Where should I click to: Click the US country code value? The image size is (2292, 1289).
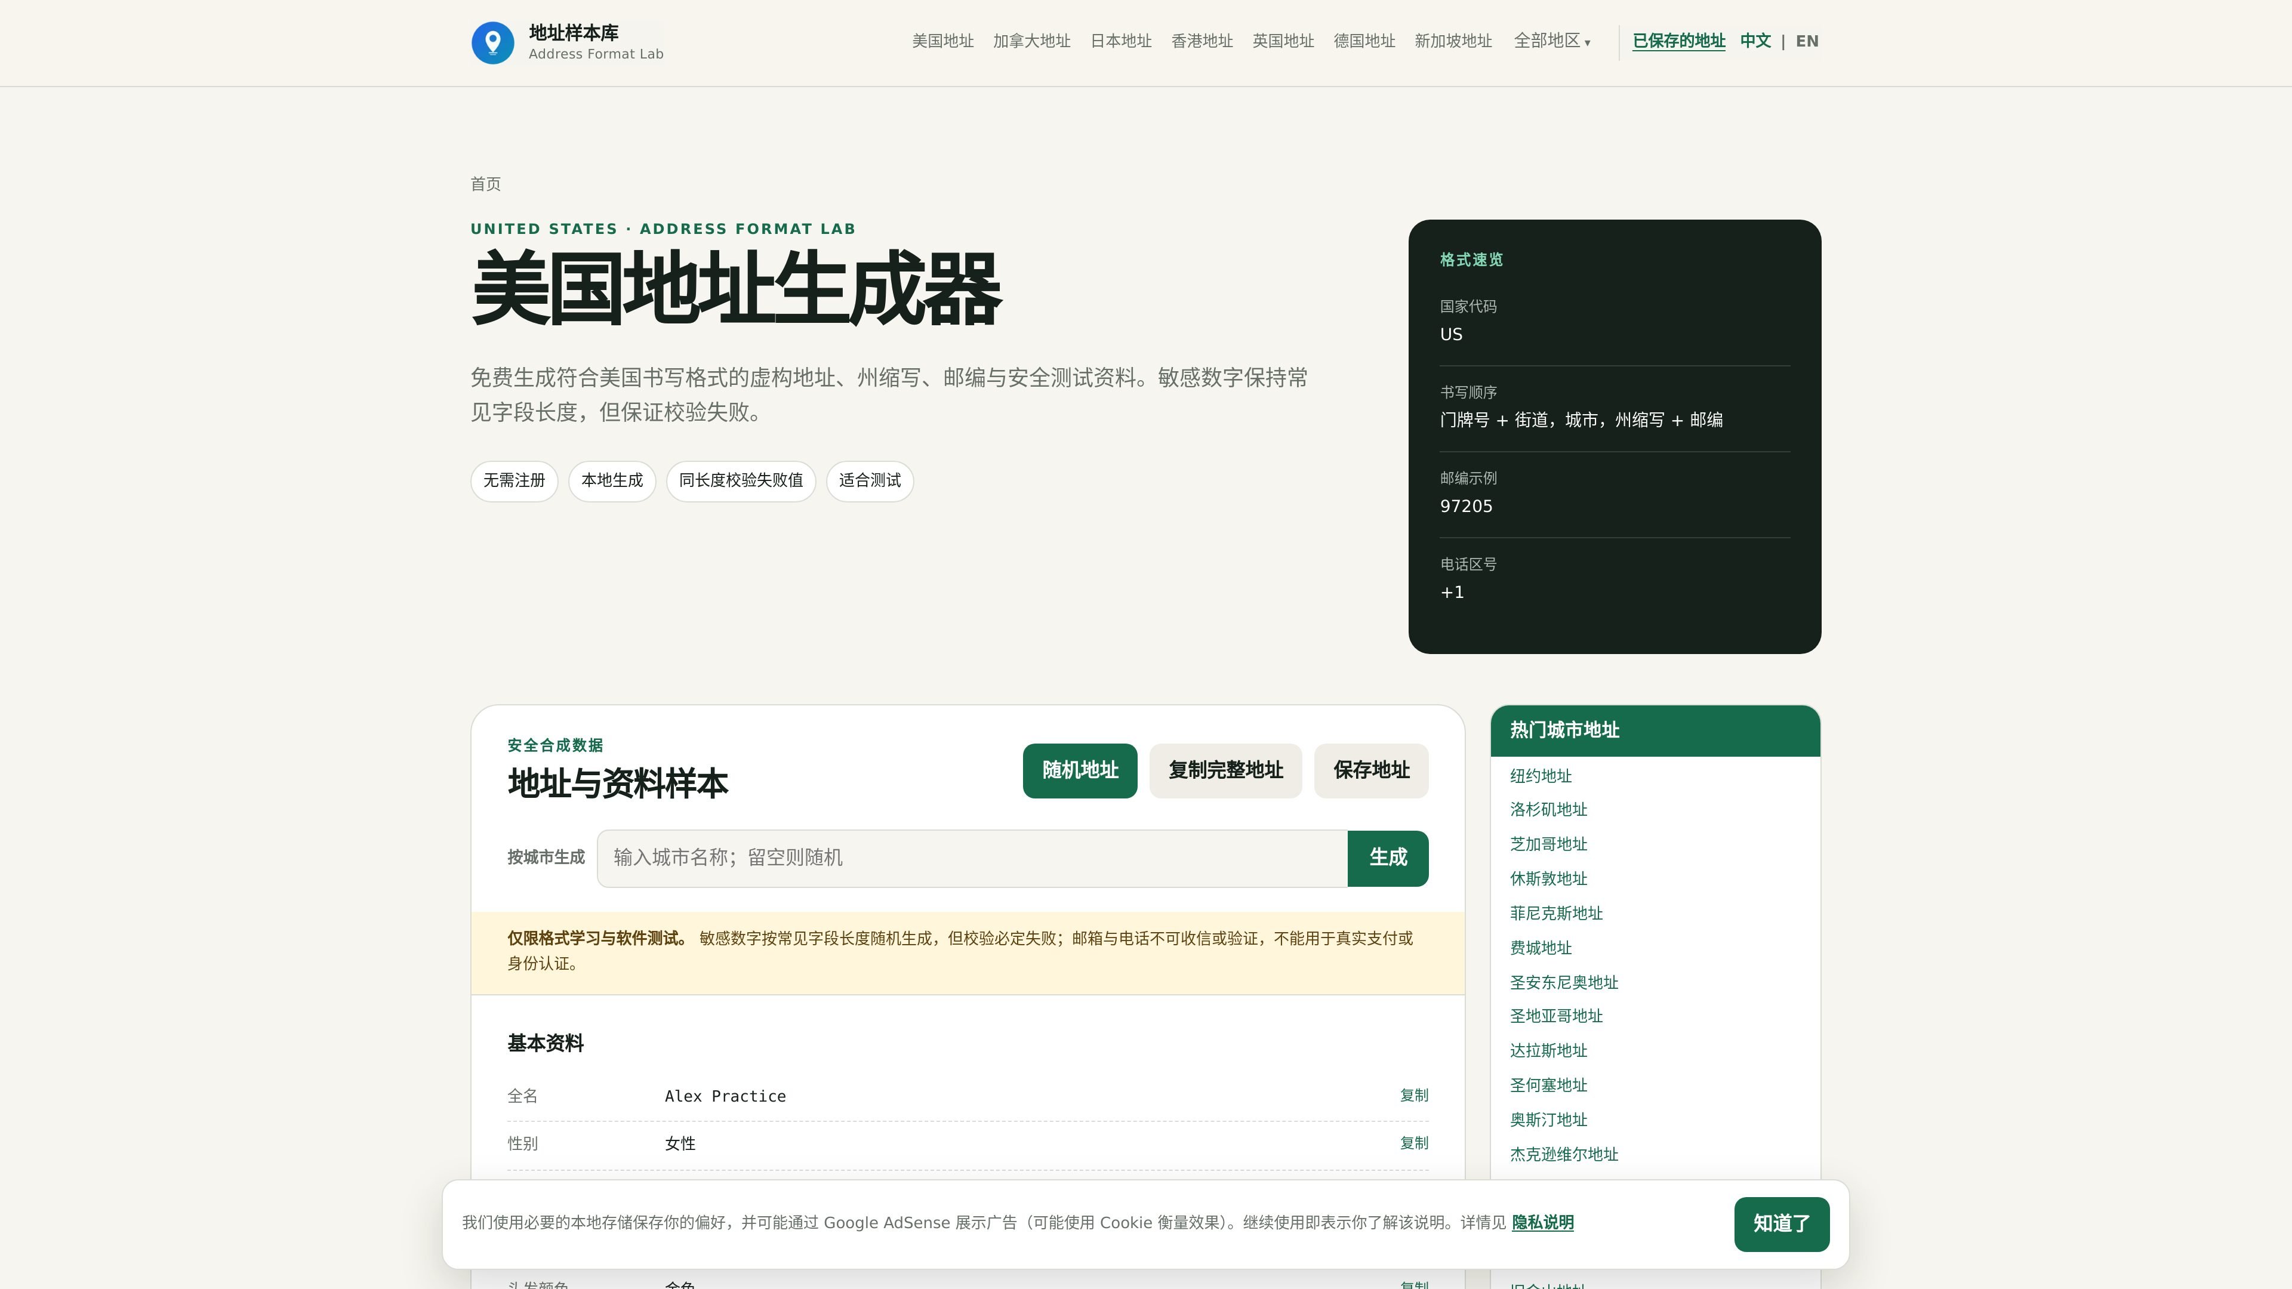tap(1450, 334)
